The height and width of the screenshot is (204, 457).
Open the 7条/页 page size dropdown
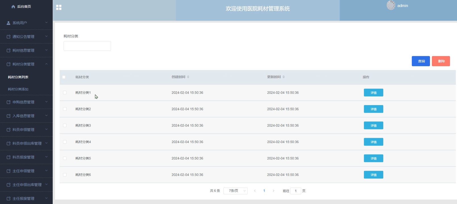tap(235, 191)
